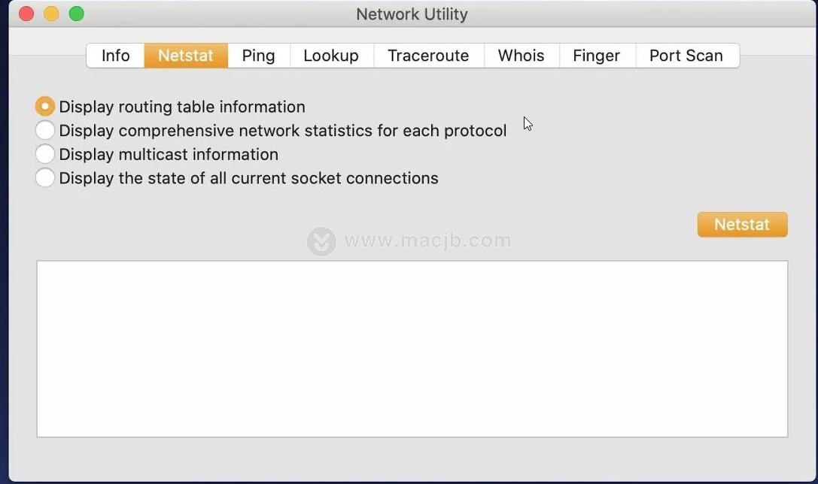Switch to the Info tab
The image size is (818, 484).
click(115, 55)
